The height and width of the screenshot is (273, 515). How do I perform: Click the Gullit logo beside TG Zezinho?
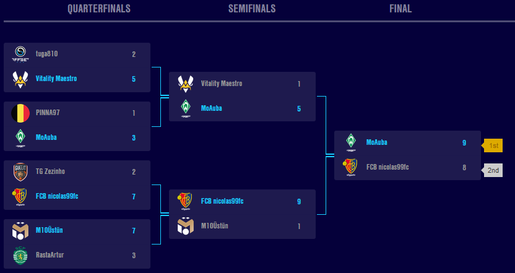pos(20,172)
